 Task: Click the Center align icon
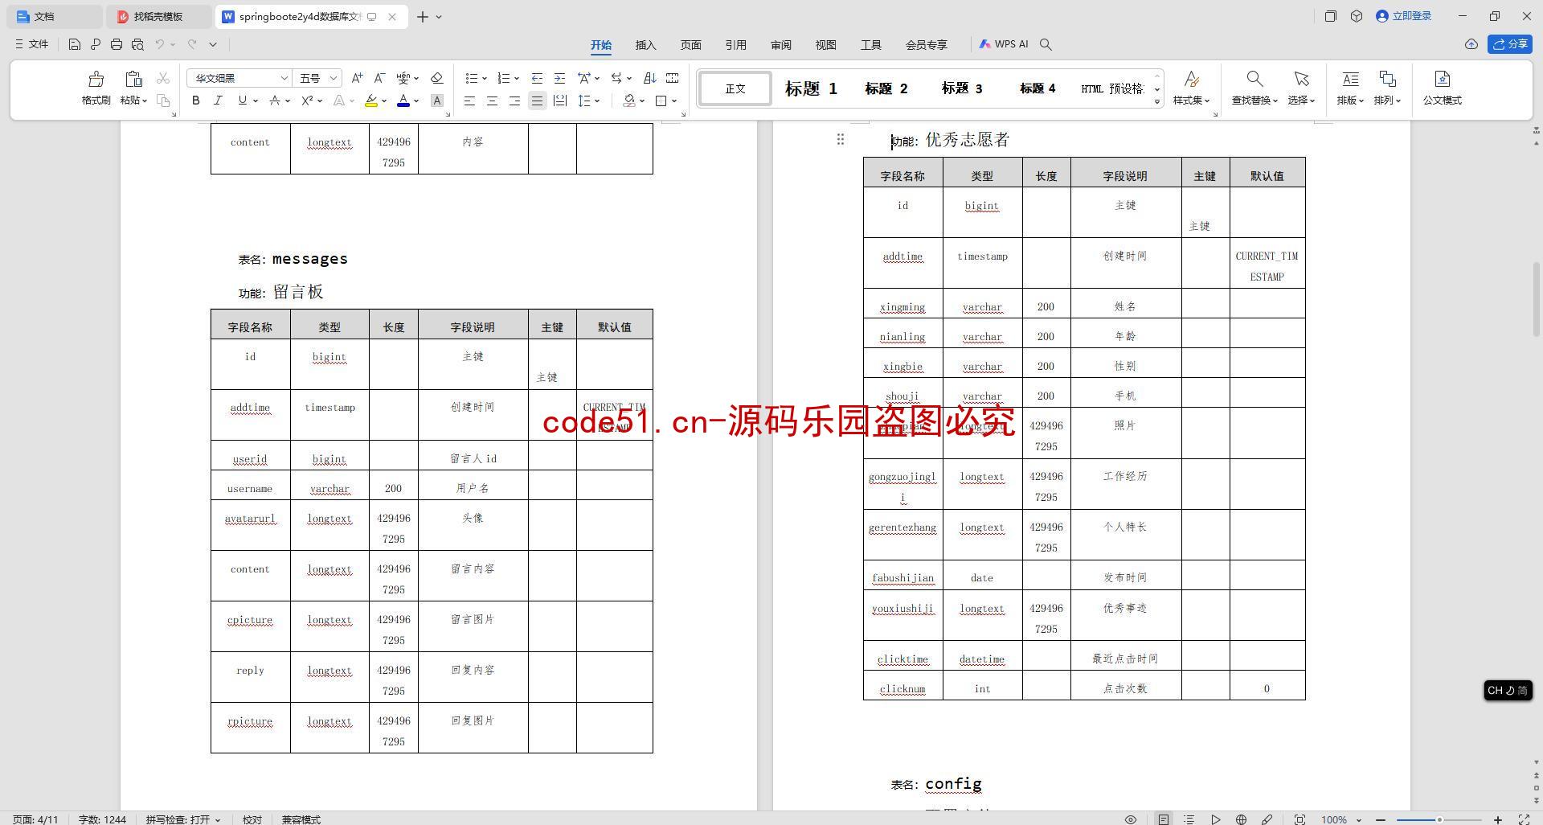[492, 101]
